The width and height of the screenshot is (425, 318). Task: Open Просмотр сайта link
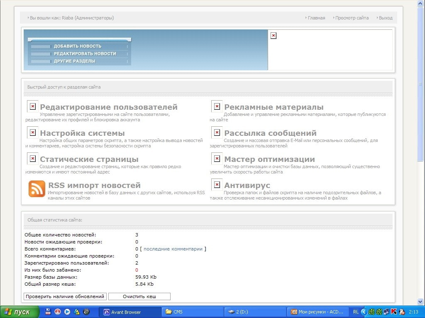tap(352, 18)
